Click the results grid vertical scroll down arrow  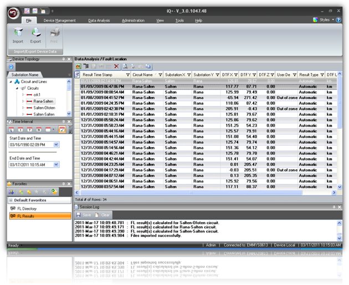click(x=340, y=187)
